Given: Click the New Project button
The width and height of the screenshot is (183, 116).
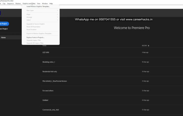Looking at the screenshot, I should coord(4,24).
